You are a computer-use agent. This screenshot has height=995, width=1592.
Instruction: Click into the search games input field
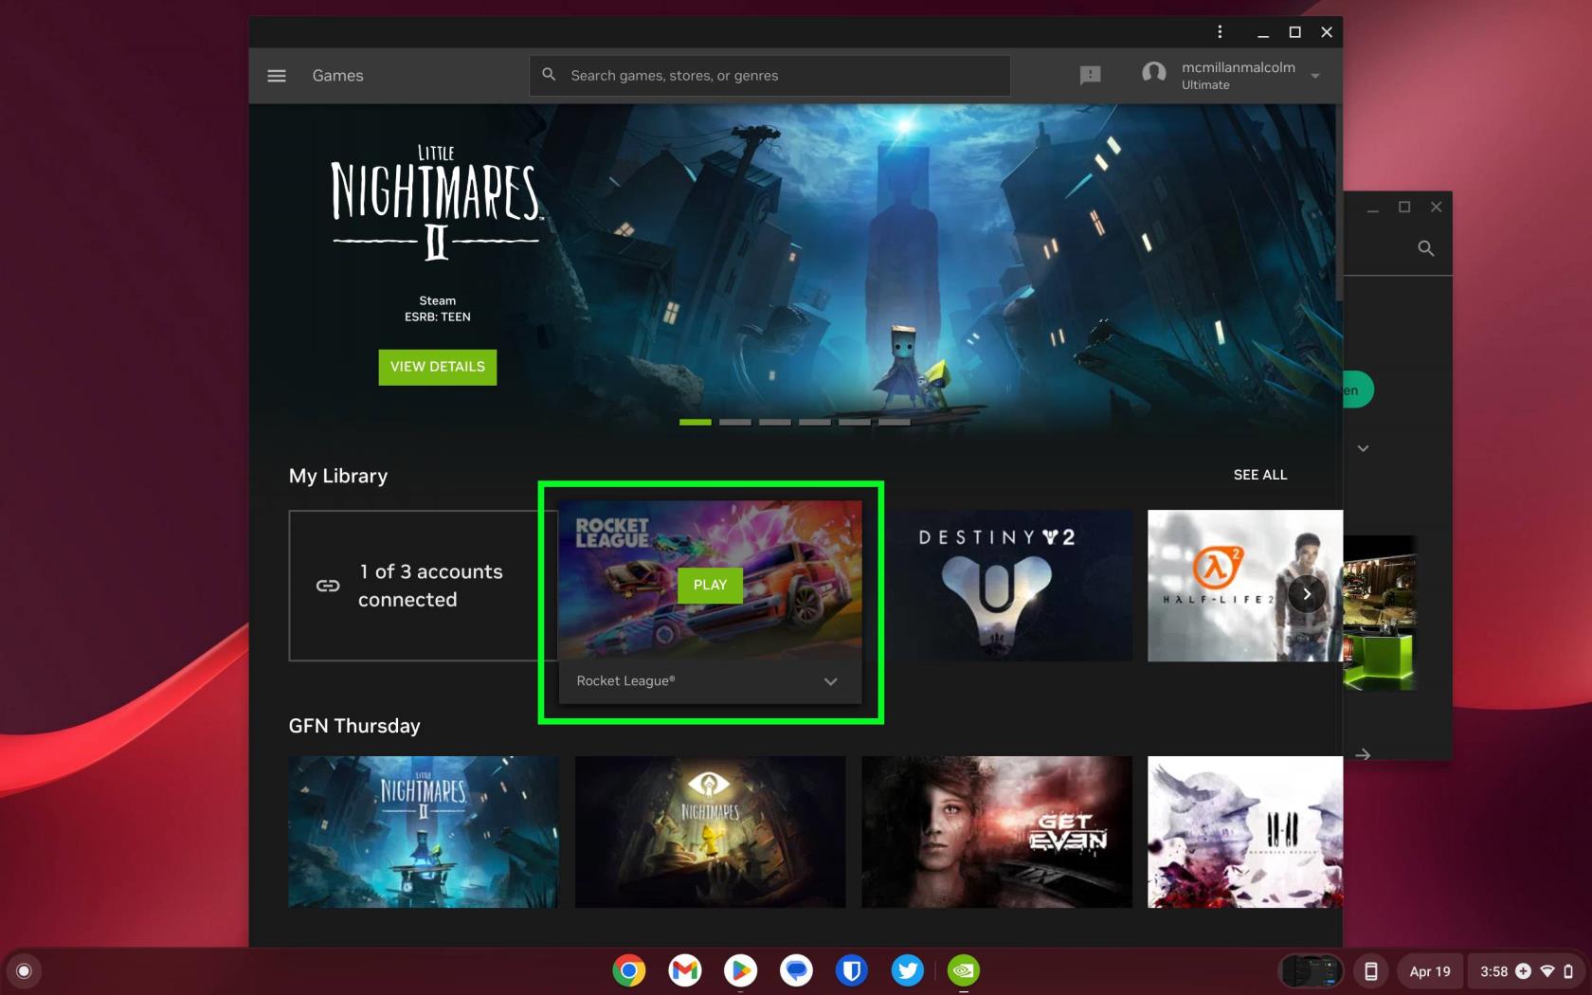click(769, 76)
